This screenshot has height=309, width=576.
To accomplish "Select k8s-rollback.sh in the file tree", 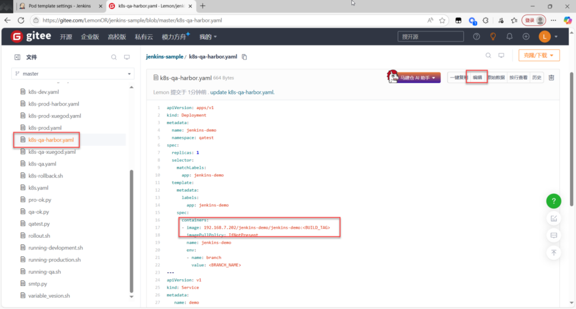I will 45,176.
